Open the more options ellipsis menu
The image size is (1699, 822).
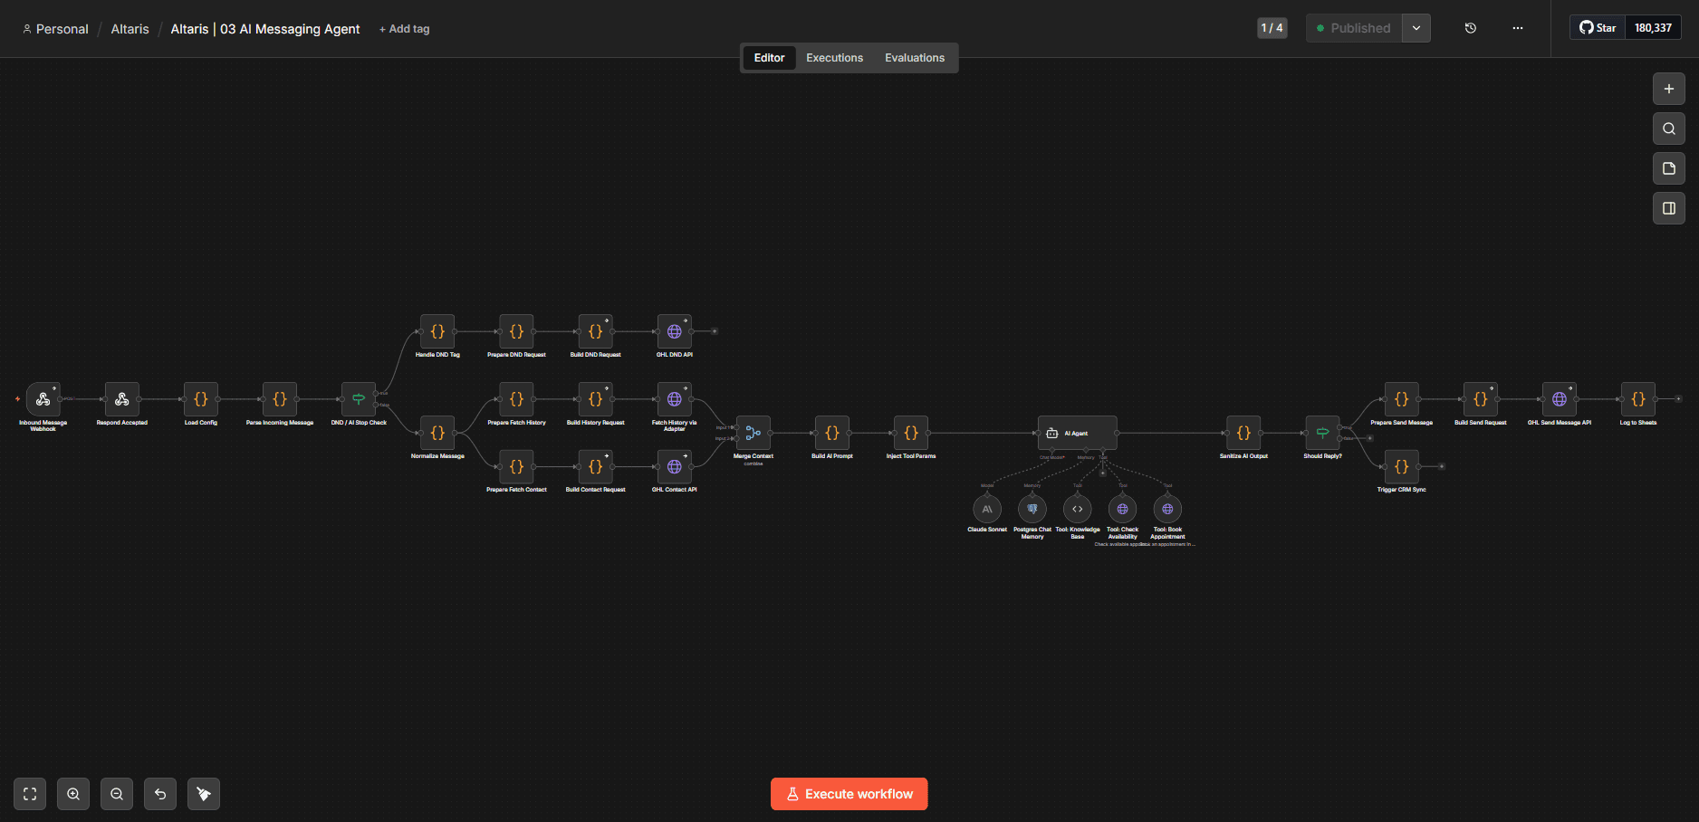click(1517, 28)
